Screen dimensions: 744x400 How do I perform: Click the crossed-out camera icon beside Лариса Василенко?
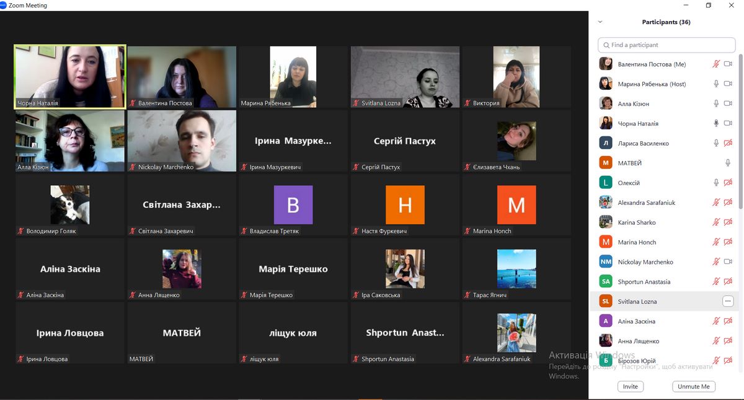[x=728, y=143]
